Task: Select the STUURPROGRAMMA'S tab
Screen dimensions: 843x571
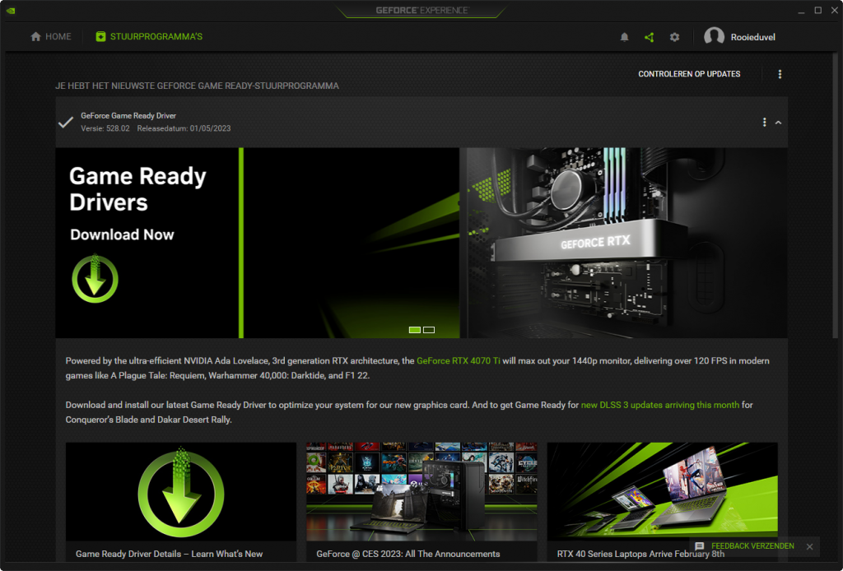Action: (149, 36)
